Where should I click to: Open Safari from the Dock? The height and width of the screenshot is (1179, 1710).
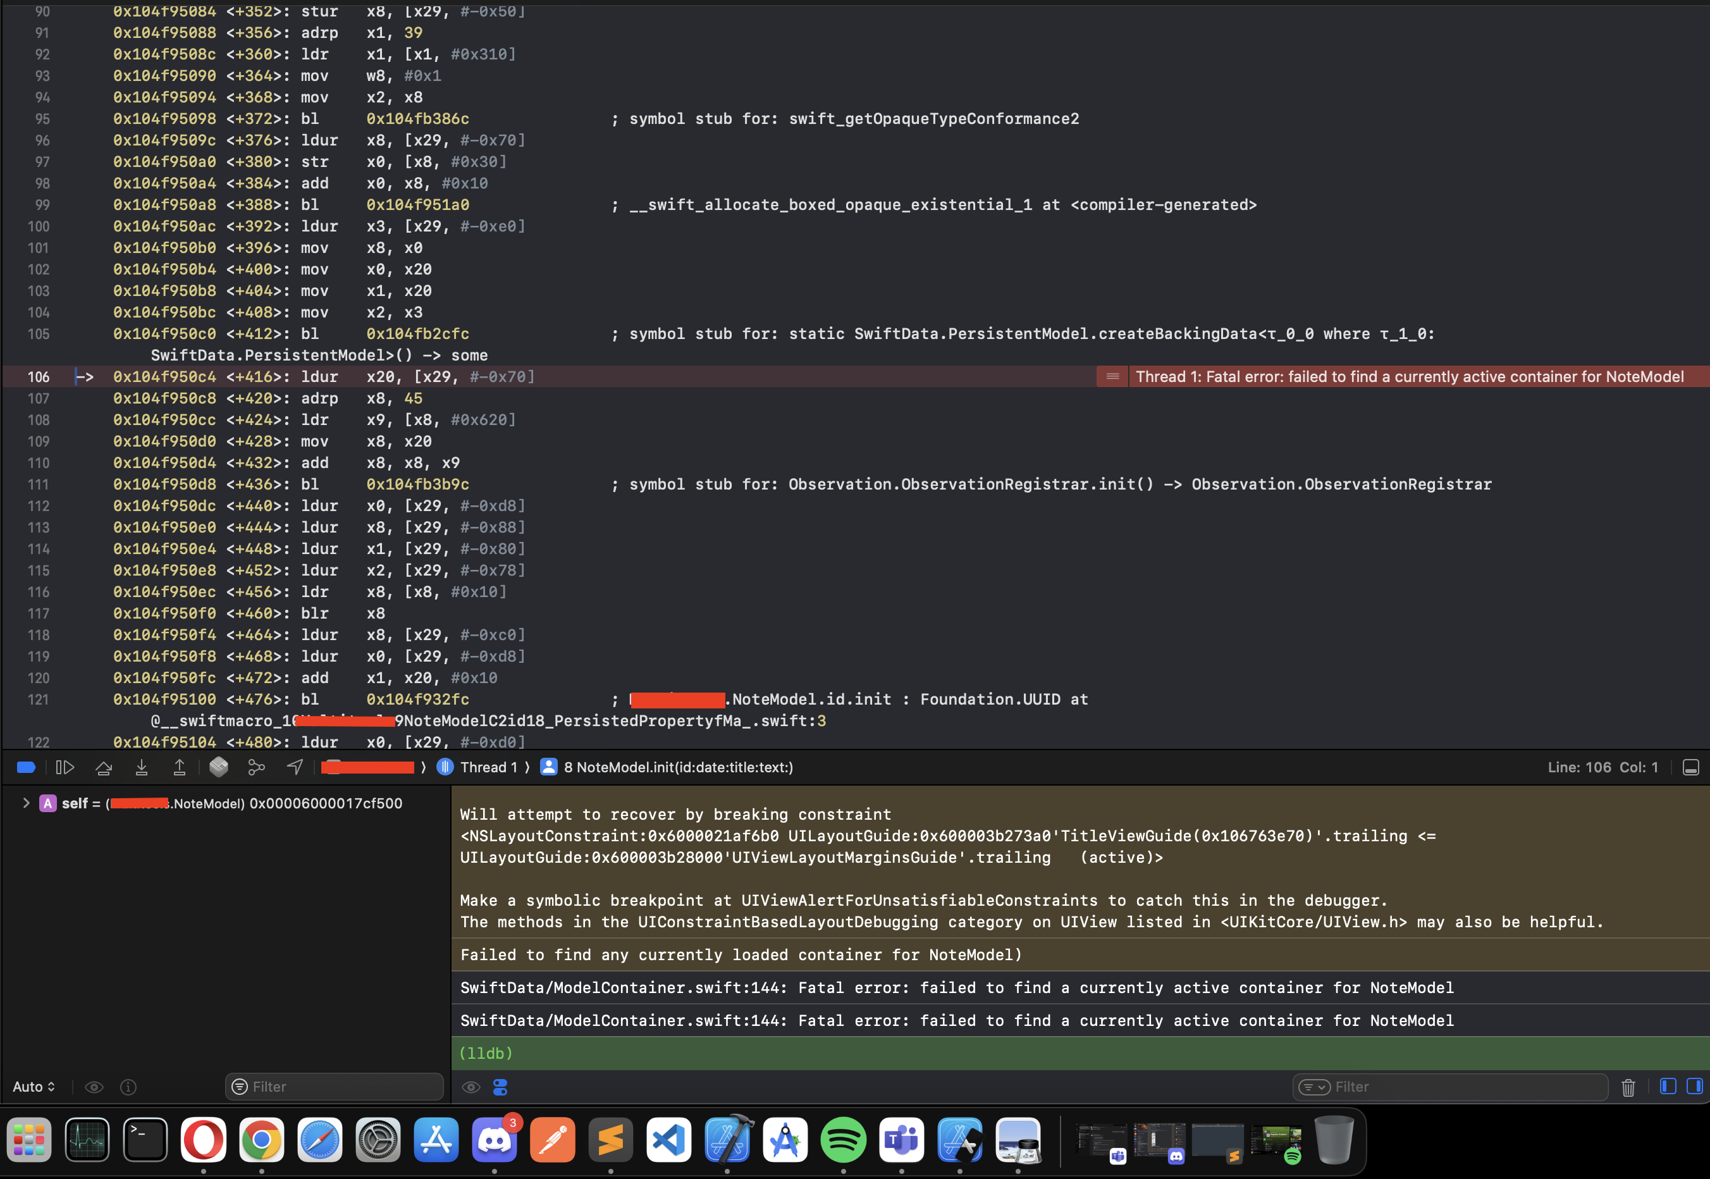click(320, 1139)
